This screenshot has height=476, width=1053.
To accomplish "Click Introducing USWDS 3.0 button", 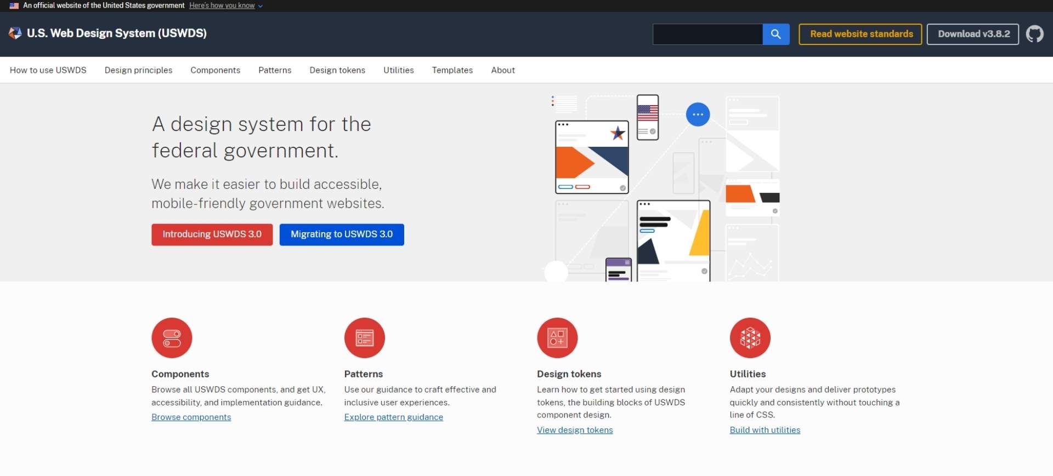I will 212,234.
